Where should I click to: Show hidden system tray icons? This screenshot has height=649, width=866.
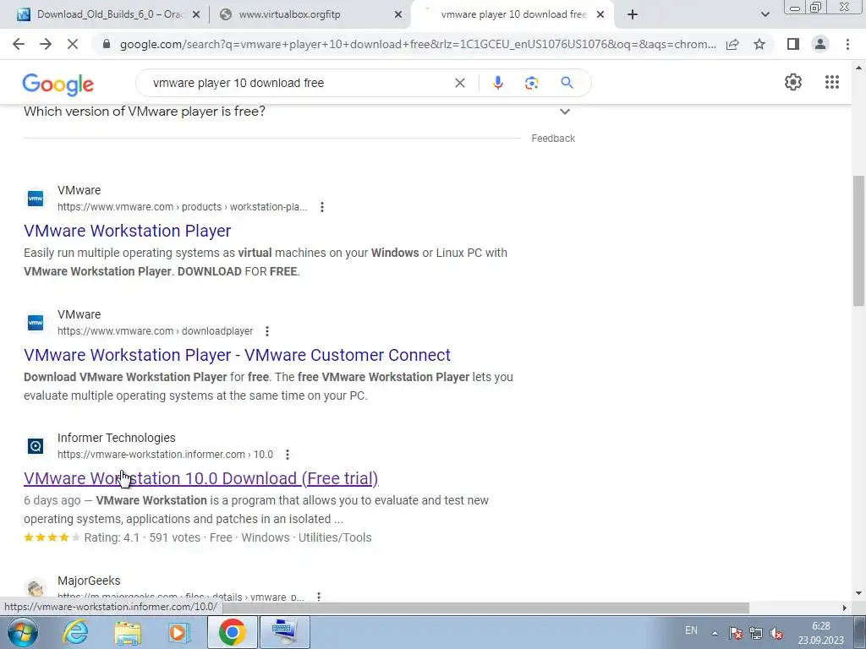pyautogui.click(x=715, y=633)
